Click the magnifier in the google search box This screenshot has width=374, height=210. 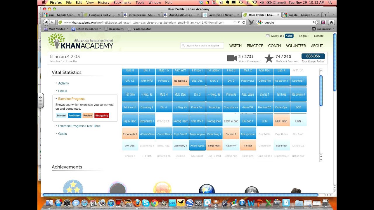[x=315, y=22]
